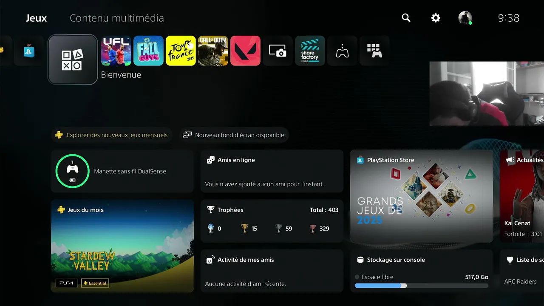The image size is (544, 306).
Task: Launch the Tour de France 2025 tile
Action: [181, 51]
